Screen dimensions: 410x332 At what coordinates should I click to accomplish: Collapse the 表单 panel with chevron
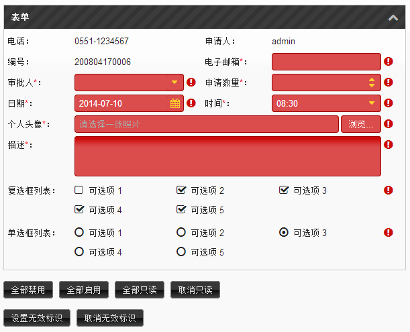coord(393,18)
